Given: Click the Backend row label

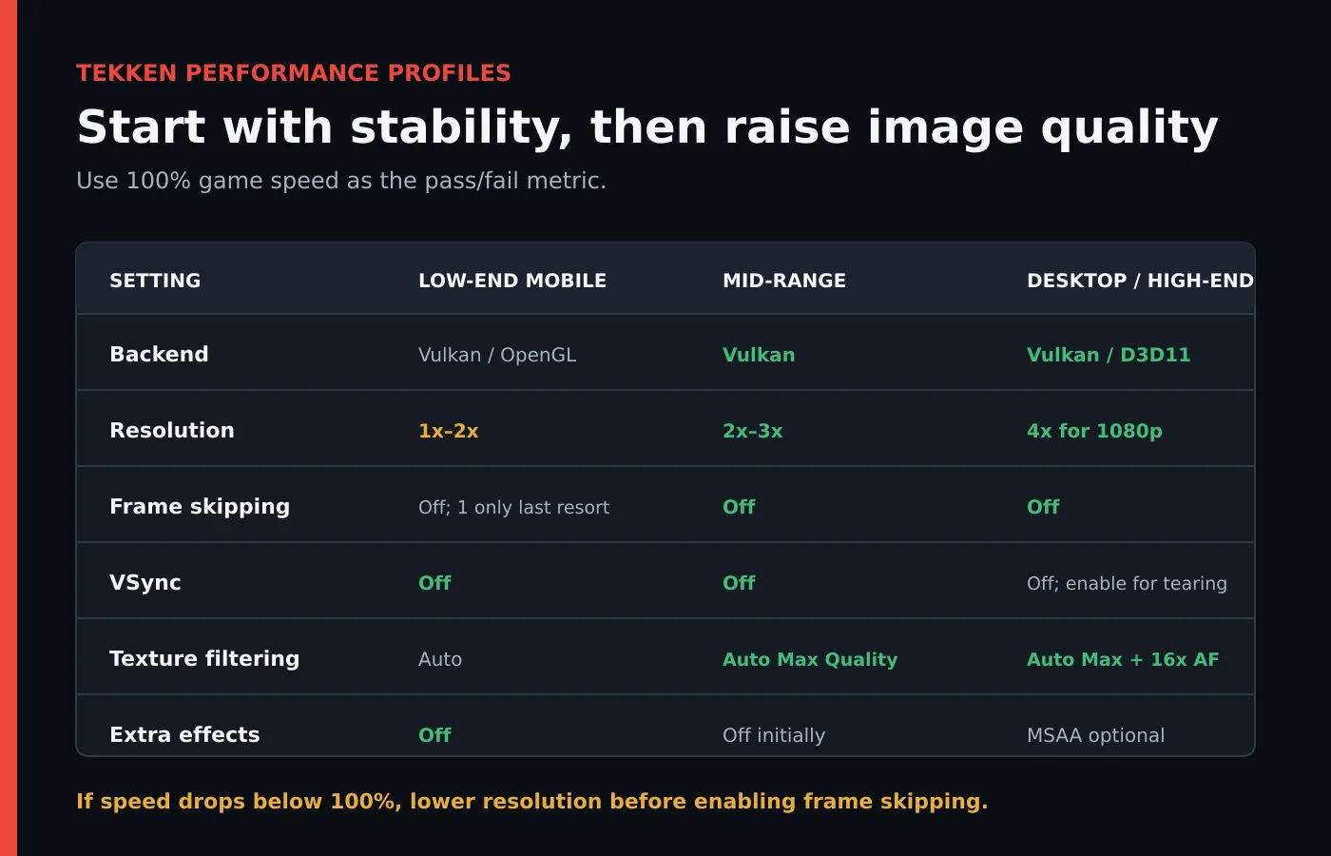Looking at the screenshot, I should (x=159, y=354).
